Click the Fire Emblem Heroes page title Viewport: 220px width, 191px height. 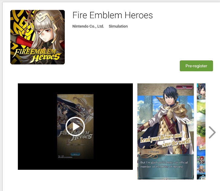(113, 15)
